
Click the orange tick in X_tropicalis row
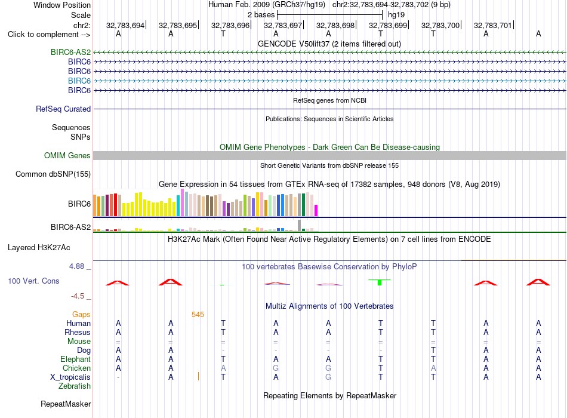point(199,376)
